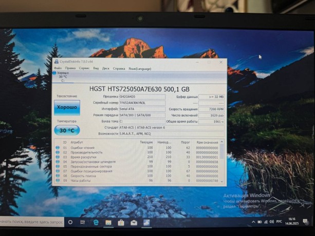Open the Вид menu
This screenshot has height=236, width=315.
(96, 68)
